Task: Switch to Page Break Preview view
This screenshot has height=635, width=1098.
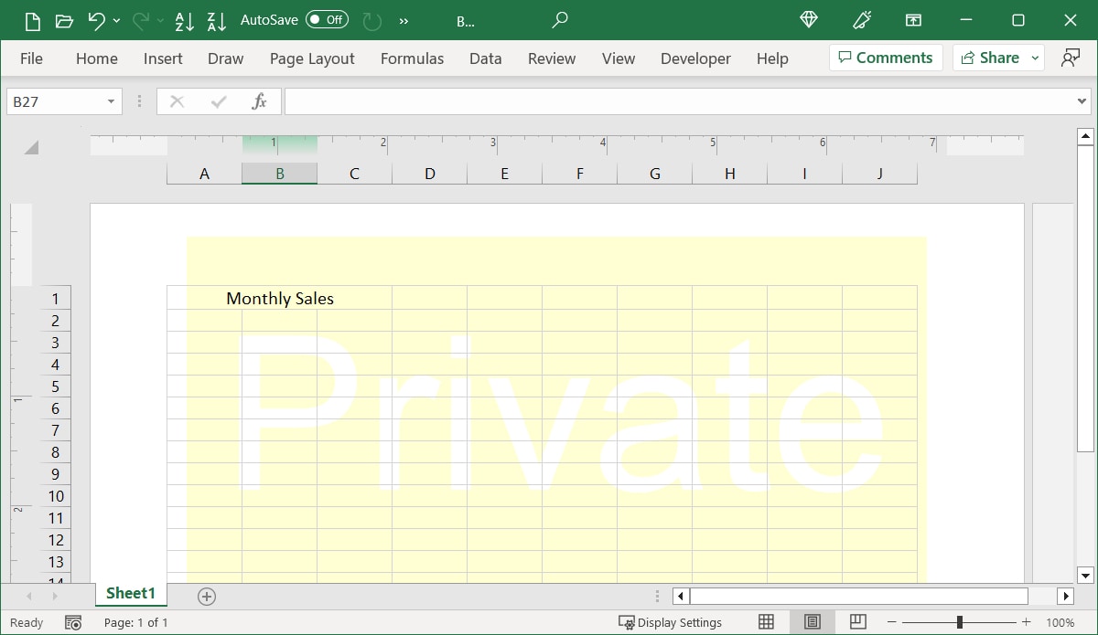Action: point(857,622)
